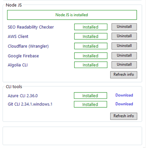146x148 pixels.
Task: Select the 'SEO Readability Checker' label
Action: click(x=31, y=27)
